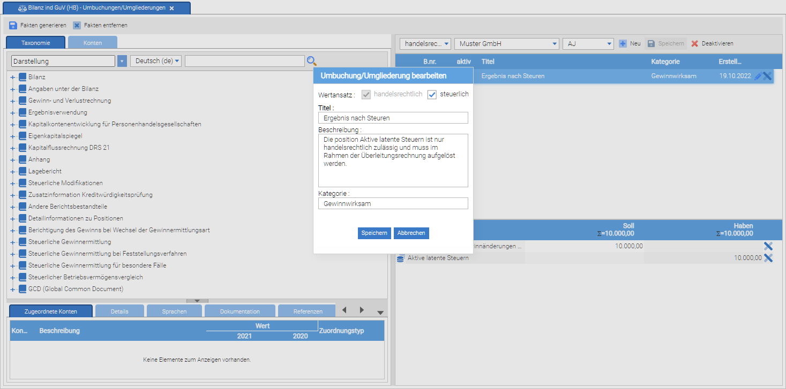This screenshot has width=786, height=389.
Task: Open the Muster GmbH company dropdown
Action: click(x=506, y=43)
